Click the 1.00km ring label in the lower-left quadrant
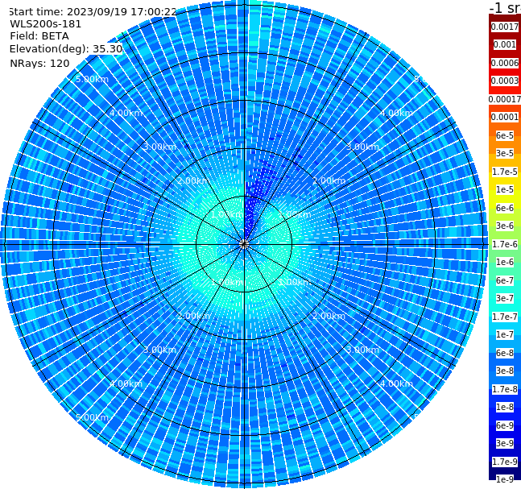This screenshot has height=489, width=521. click(228, 282)
